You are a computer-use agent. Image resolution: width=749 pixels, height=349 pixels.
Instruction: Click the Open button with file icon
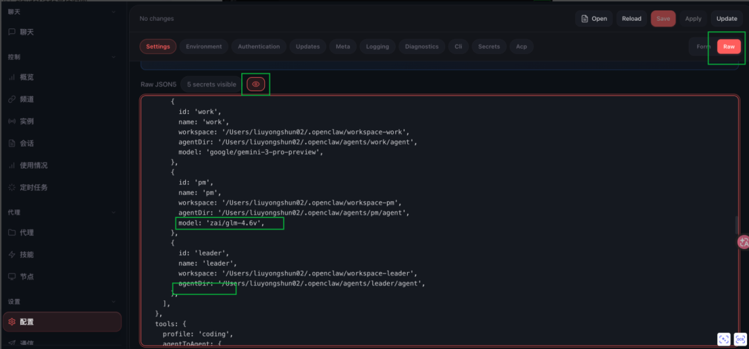click(x=594, y=19)
